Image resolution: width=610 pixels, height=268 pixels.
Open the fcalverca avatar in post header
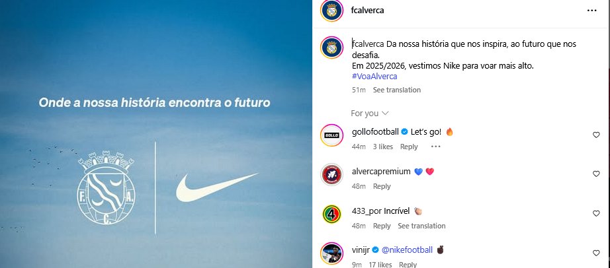point(331,11)
